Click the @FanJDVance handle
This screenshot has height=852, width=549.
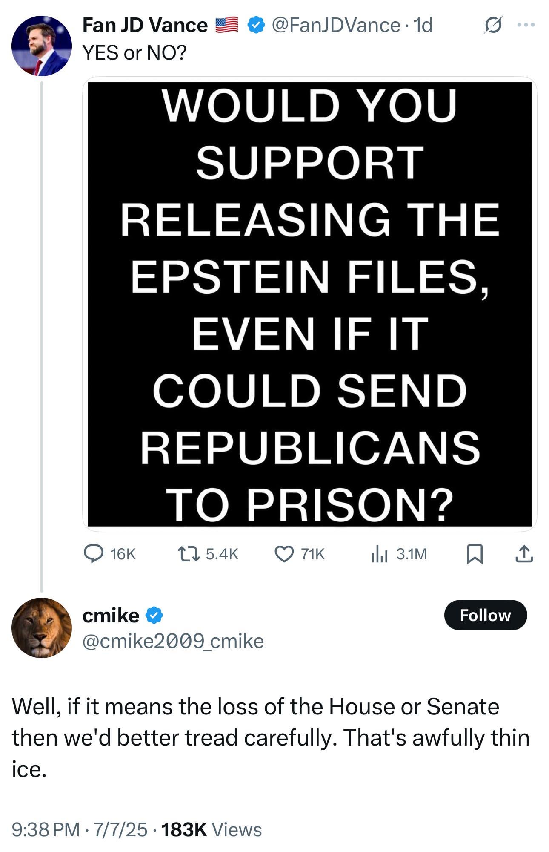point(336,25)
